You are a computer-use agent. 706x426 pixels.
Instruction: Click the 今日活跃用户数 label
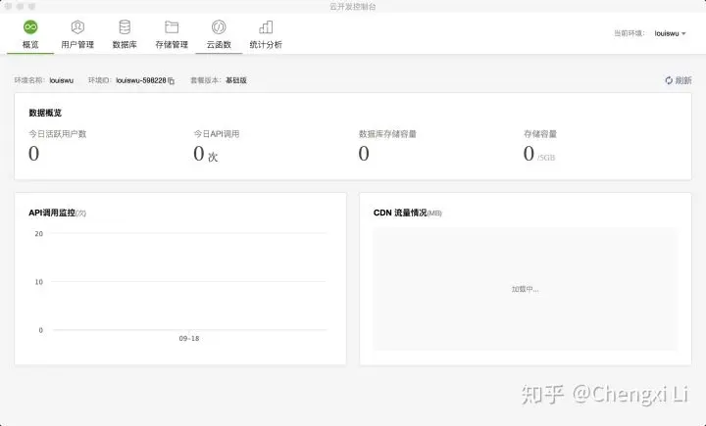pyautogui.click(x=58, y=134)
